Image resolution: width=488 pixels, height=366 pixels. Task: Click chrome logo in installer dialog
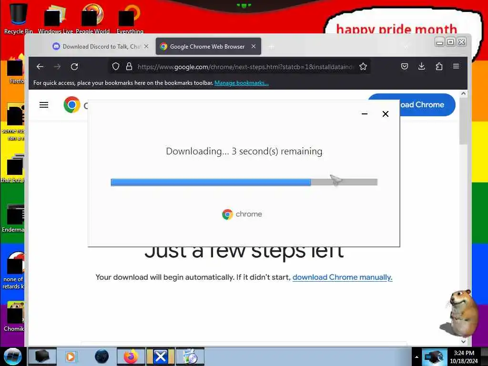pos(242,214)
